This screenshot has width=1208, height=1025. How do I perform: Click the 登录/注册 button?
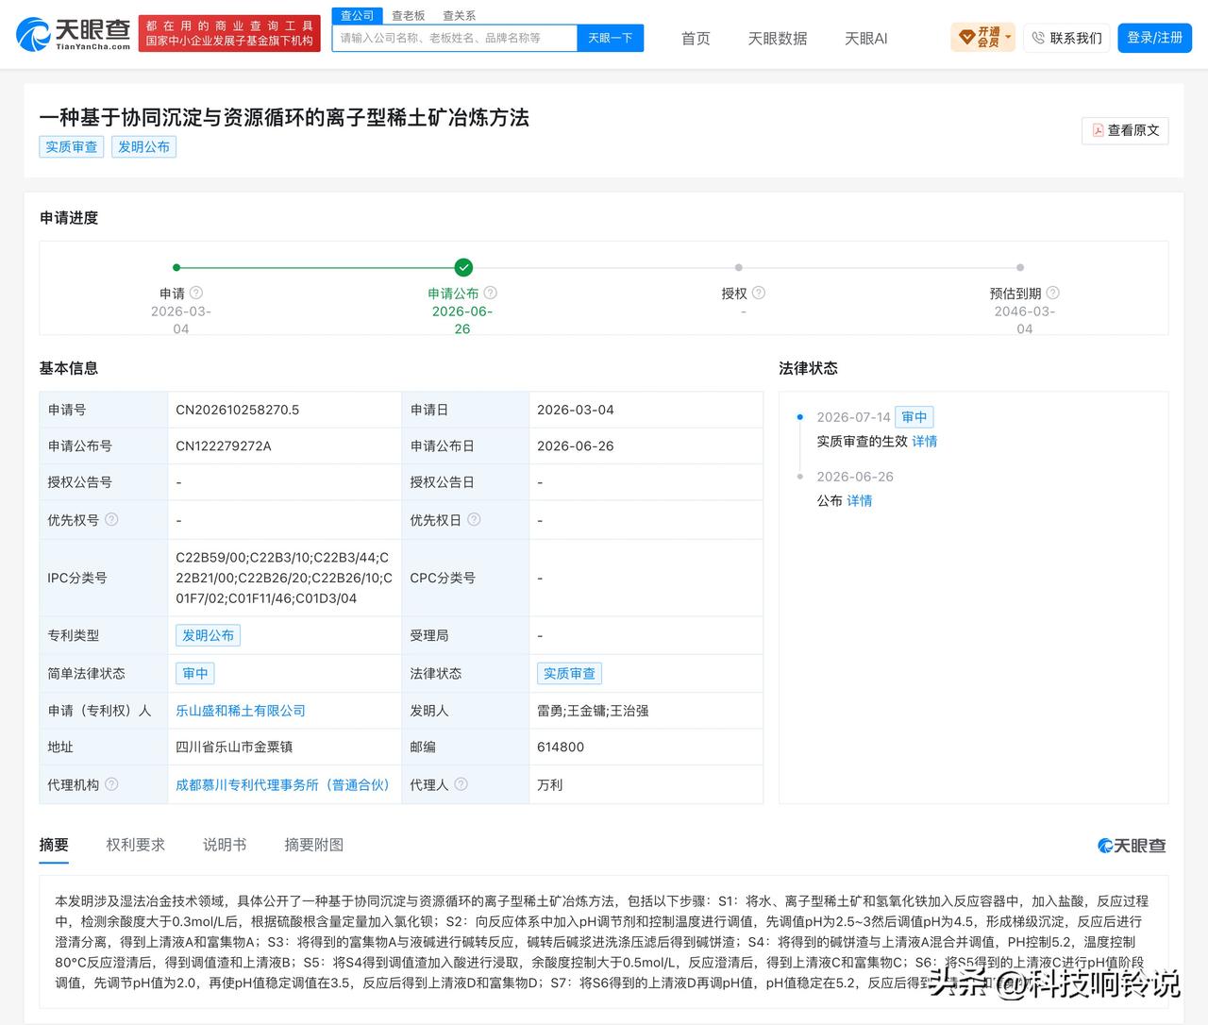(1155, 38)
